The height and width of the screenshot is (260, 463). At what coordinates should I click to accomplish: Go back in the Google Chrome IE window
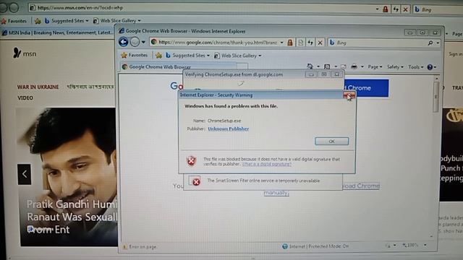click(124, 42)
